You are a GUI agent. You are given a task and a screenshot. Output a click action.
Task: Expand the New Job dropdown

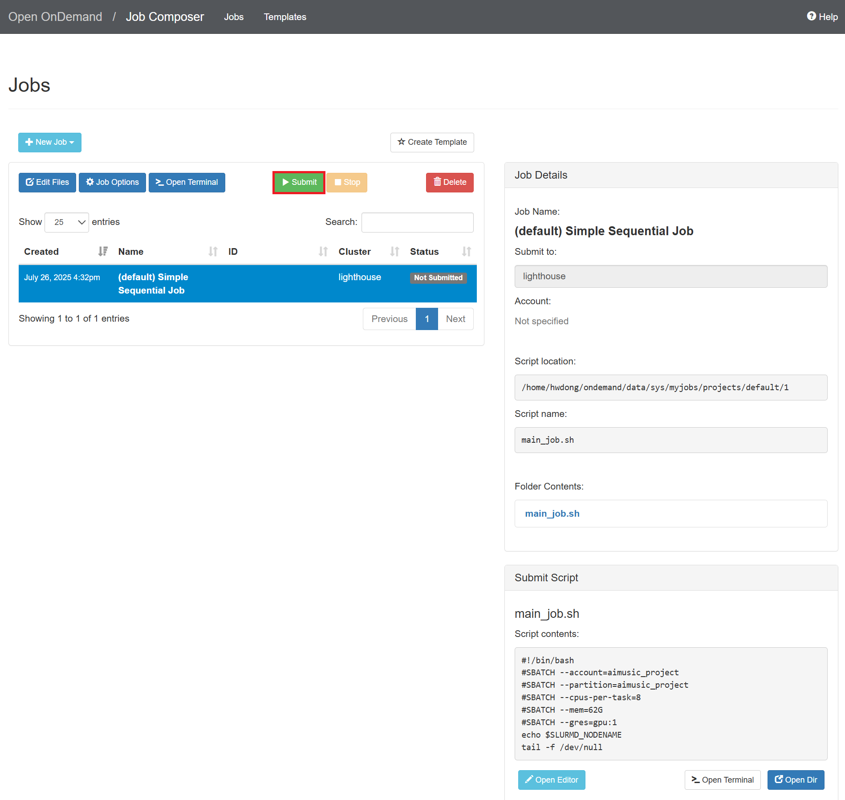coord(49,142)
